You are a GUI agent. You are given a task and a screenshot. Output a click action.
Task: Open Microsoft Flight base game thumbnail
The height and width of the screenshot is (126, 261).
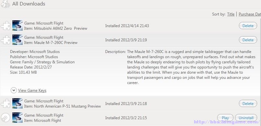click(18, 118)
